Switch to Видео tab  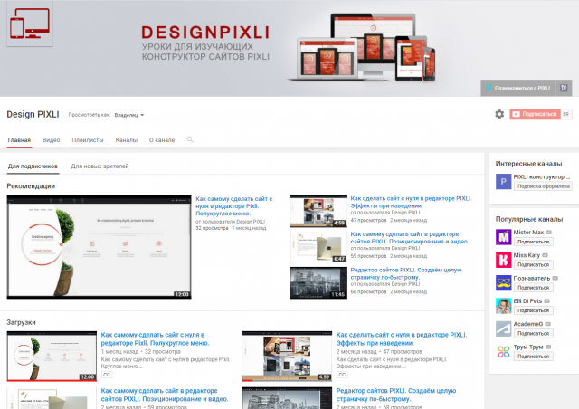tap(51, 140)
